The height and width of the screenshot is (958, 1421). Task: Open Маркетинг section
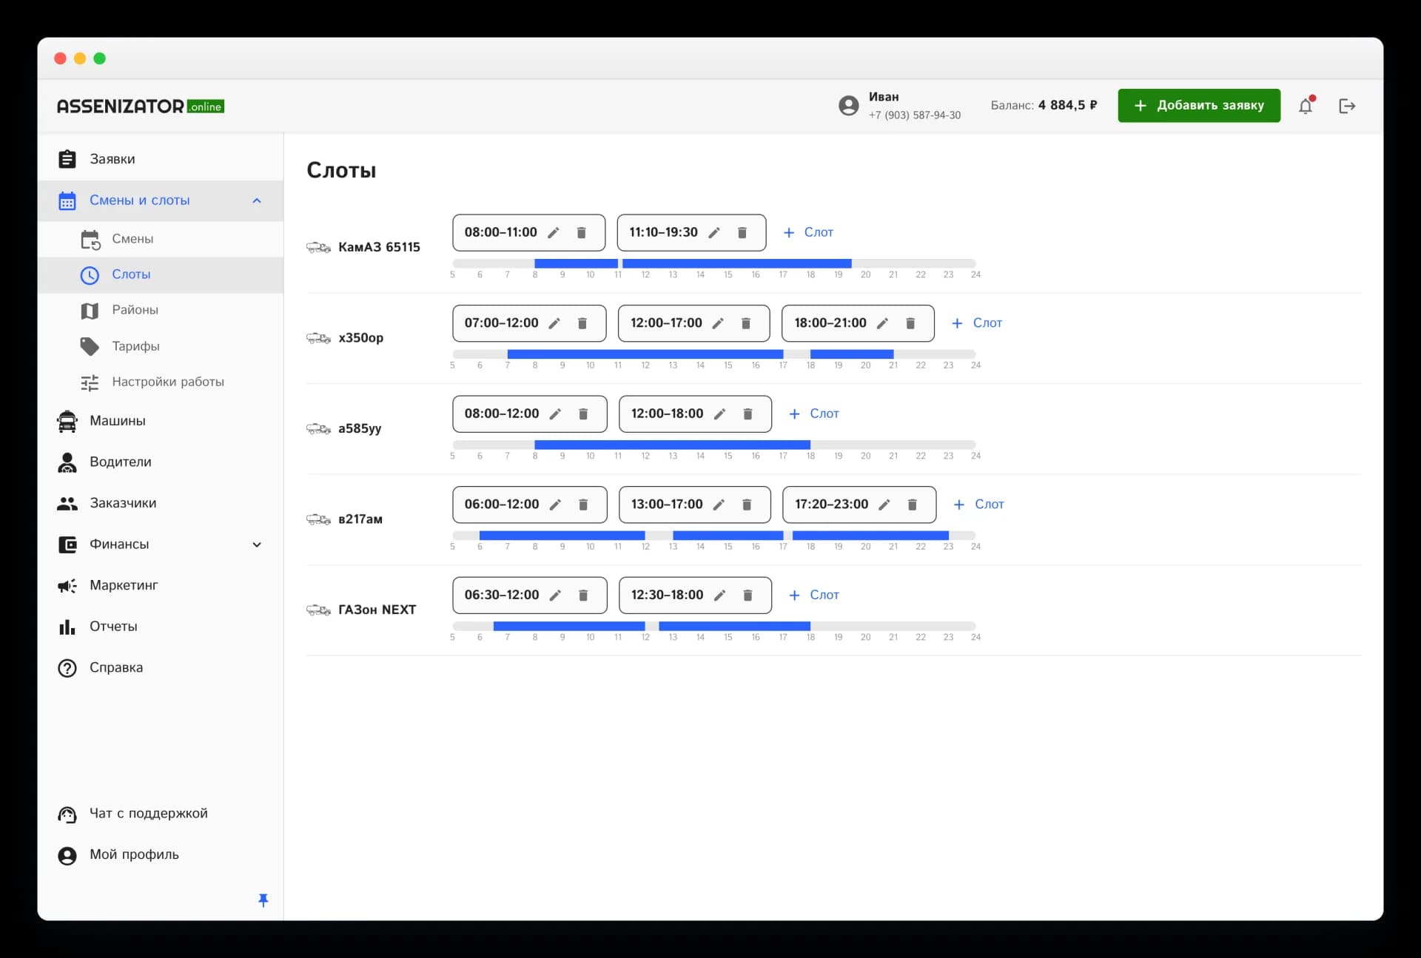(161, 586)
